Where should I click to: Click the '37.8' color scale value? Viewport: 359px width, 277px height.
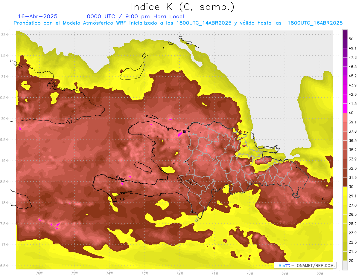(353, 131)
